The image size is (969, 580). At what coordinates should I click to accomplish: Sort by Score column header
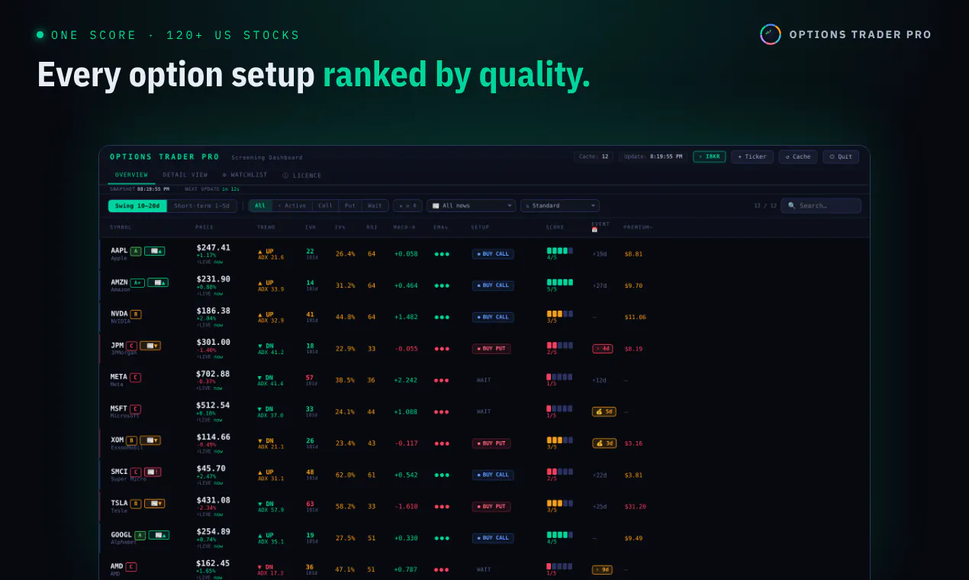click(555, 227)
